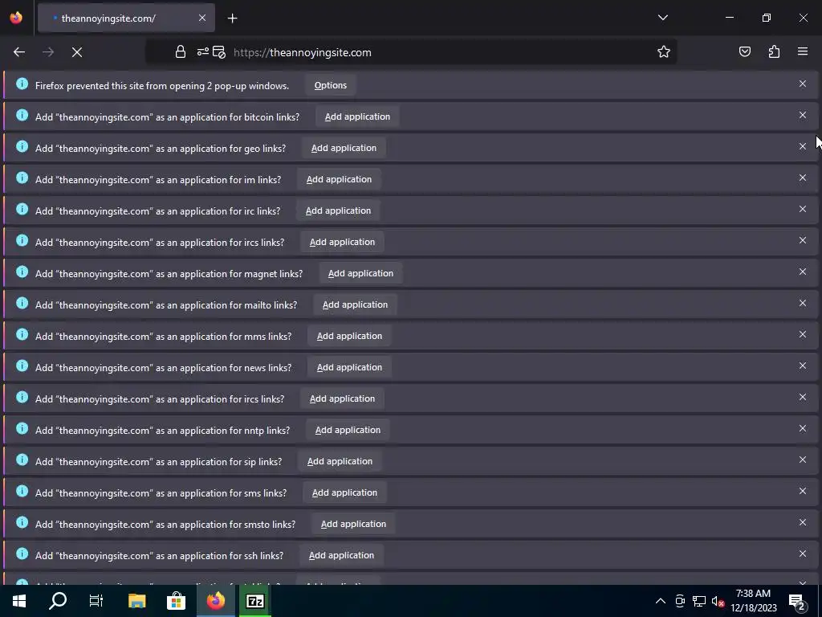Open the Windows Start menu
822x617 pixels.
(19, 601)
